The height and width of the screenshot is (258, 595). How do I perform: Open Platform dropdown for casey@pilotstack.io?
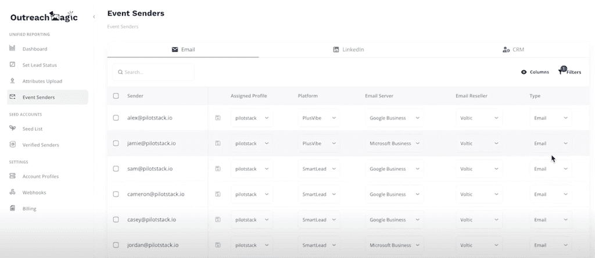319,220
